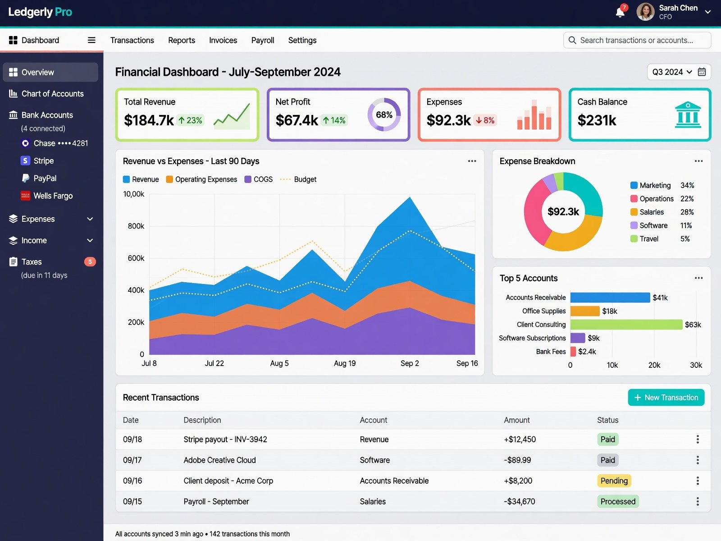Image resolution: width=721 pixels, height=541 pixels.
Task: Open row actions for Payroll September
Action: 698,501
